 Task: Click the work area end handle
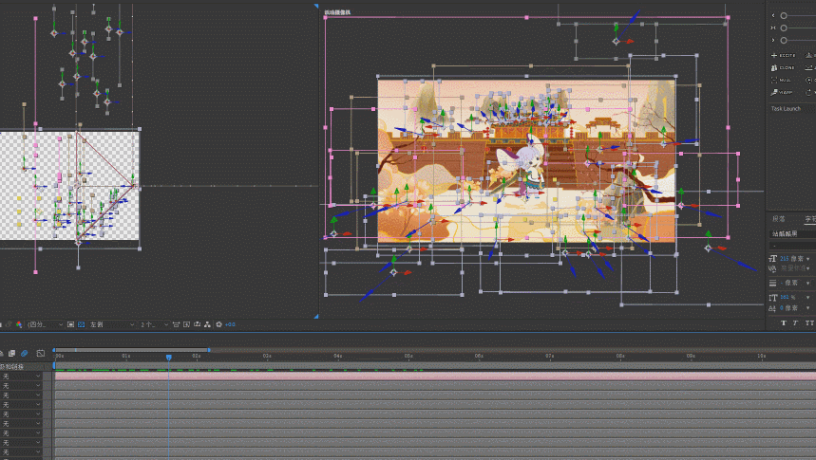pos(209,350)
